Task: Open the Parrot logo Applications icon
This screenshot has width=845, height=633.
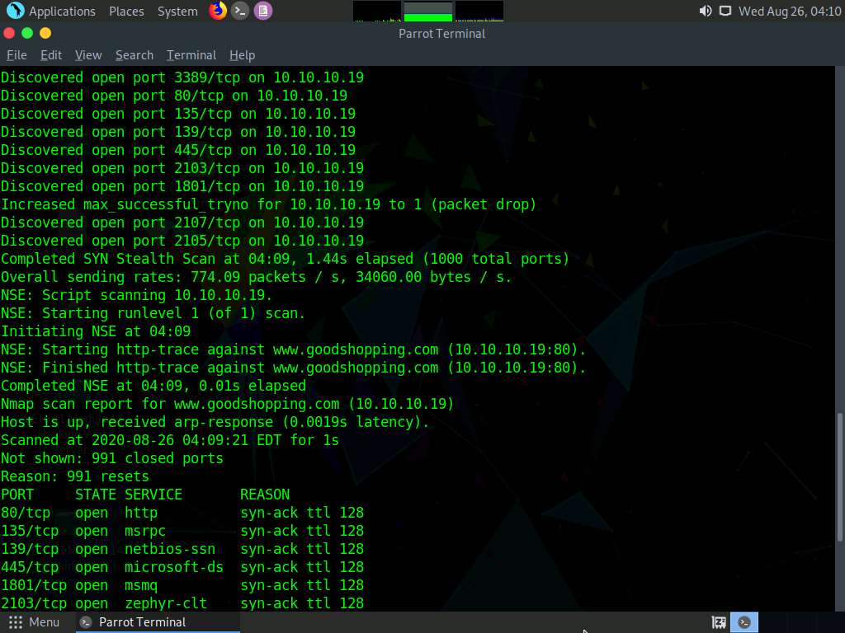Action: [15, 11]
